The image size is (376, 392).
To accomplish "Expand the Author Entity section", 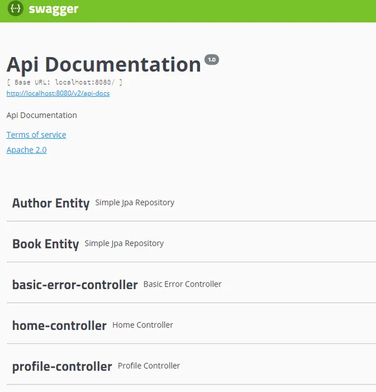I will 51,203.
